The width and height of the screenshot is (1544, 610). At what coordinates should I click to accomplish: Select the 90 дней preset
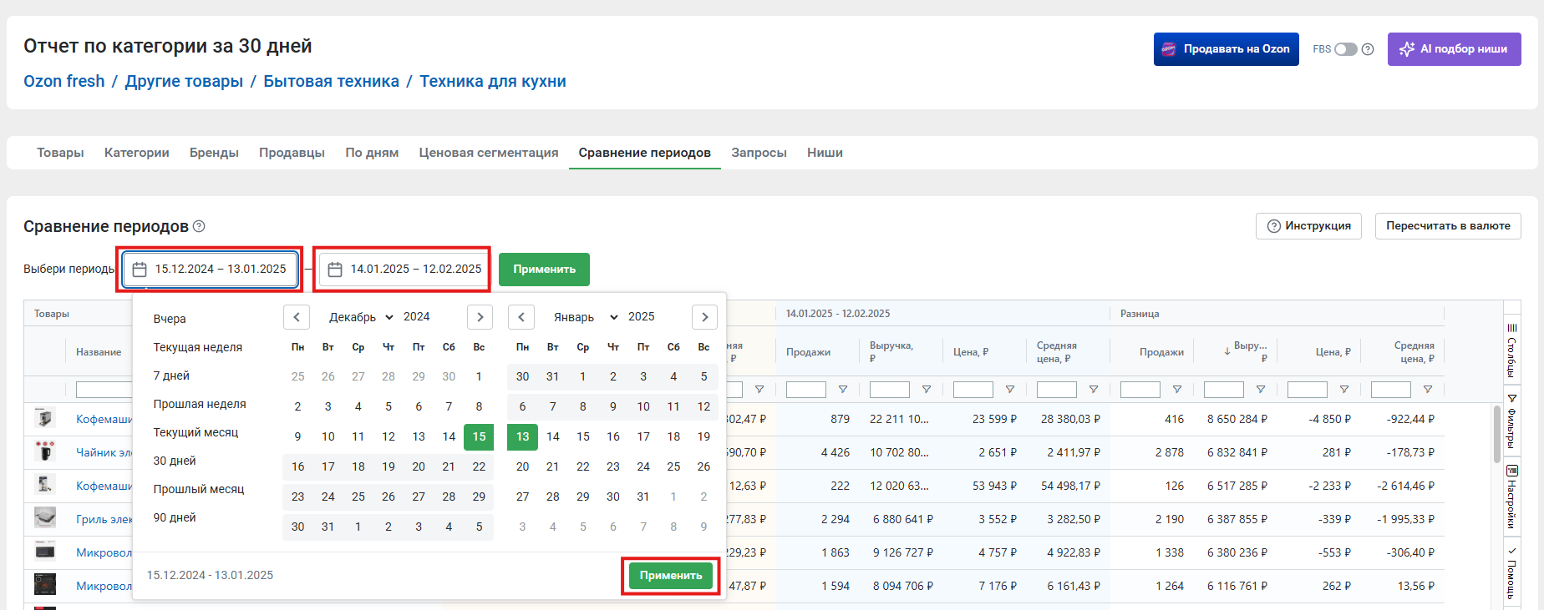(x=175, y=517)
